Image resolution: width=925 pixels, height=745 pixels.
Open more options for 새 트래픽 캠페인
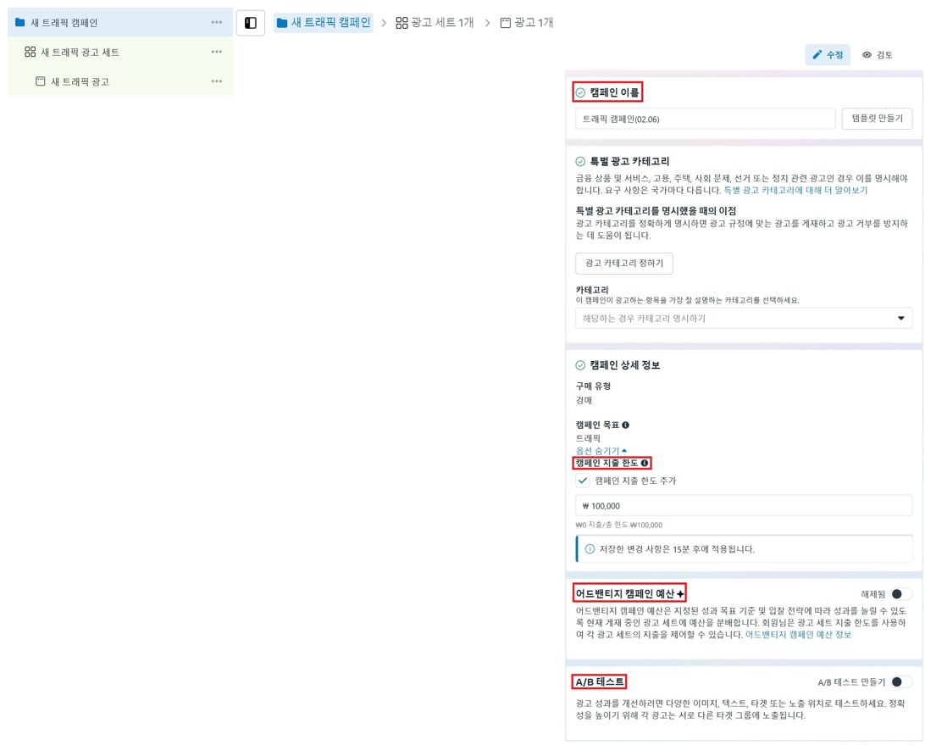pyautogui.click(x=217, y=22)
